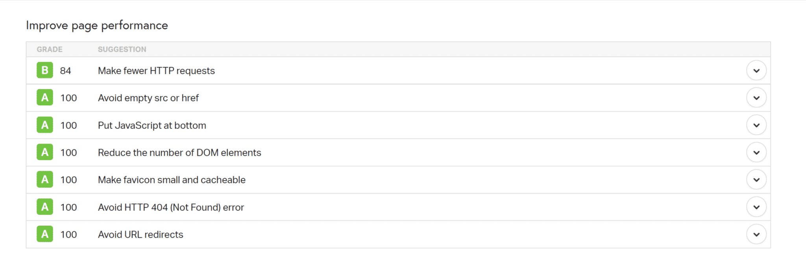Click the score 84 next to the B badge

pos(66,71)
